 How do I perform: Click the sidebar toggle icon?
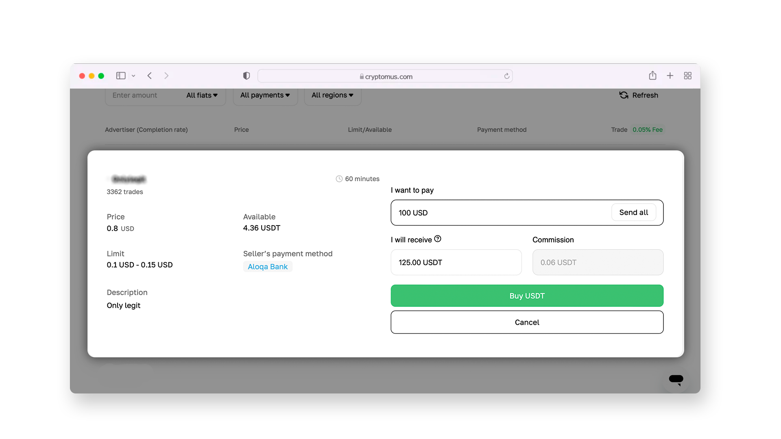[x=120, y=76]
